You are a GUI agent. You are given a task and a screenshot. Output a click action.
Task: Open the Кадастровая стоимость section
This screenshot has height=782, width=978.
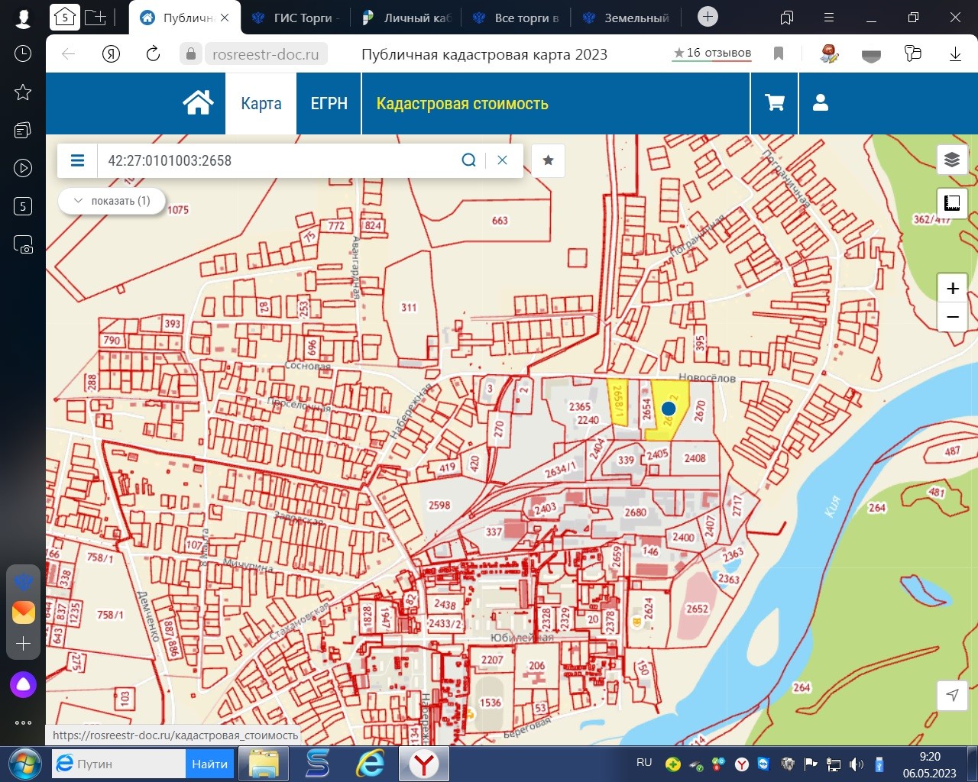click(x=462, y=104)
